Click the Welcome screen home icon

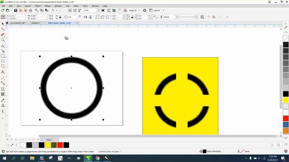click(x=7, y=23)
